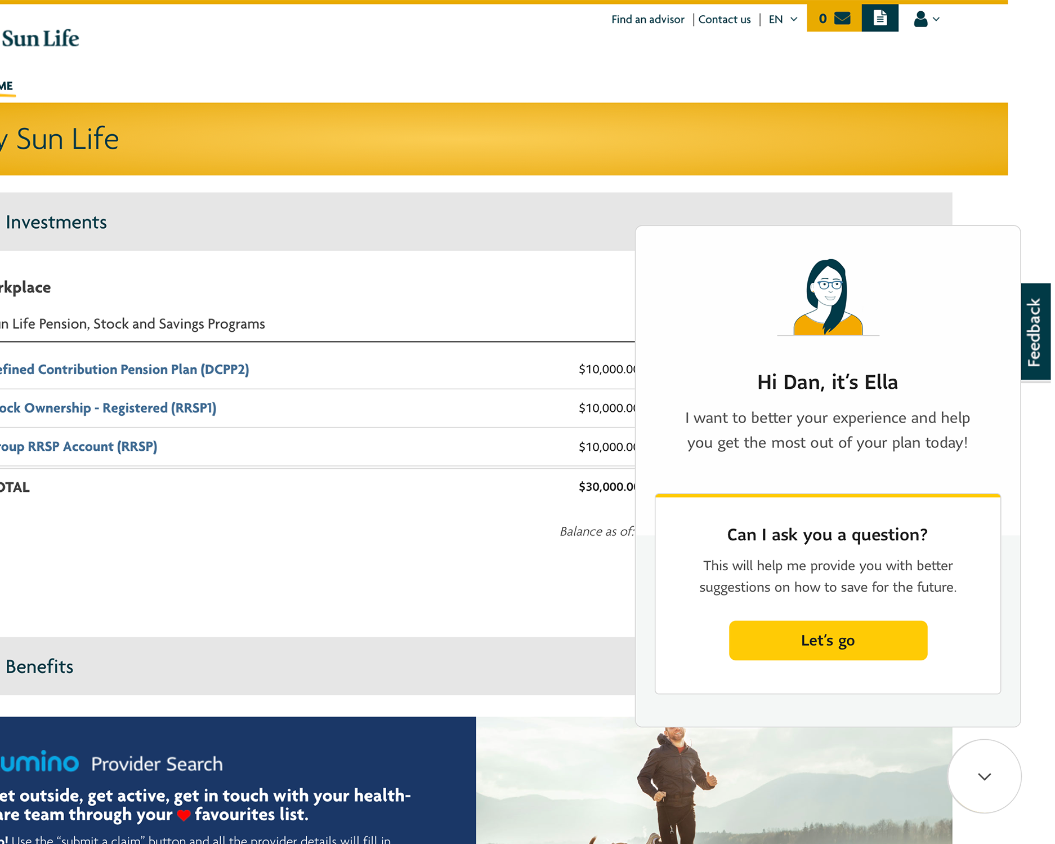
Task: Open the Contact us link
Action: 725,19
